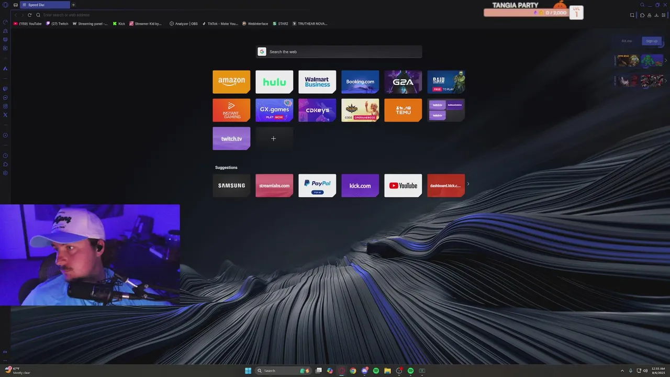Open the Copilot taskbar icon
Screen dimensions: 670x377
(x=330, y=371)
